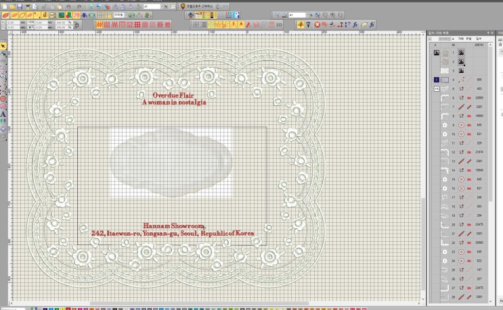
Task: Click thumbnail of image row 1 in sequence
Action: tap(445, 53)
